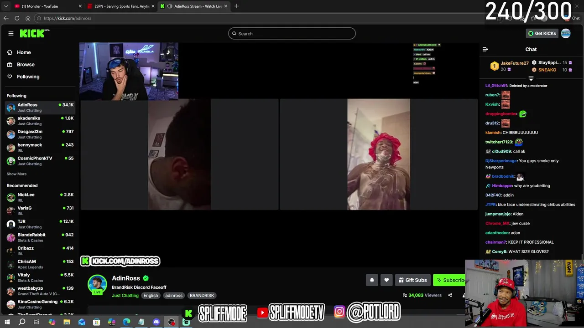
Task: Open CosmicPhonkTV channel in sidebar
Action: (x=40, y=161)
